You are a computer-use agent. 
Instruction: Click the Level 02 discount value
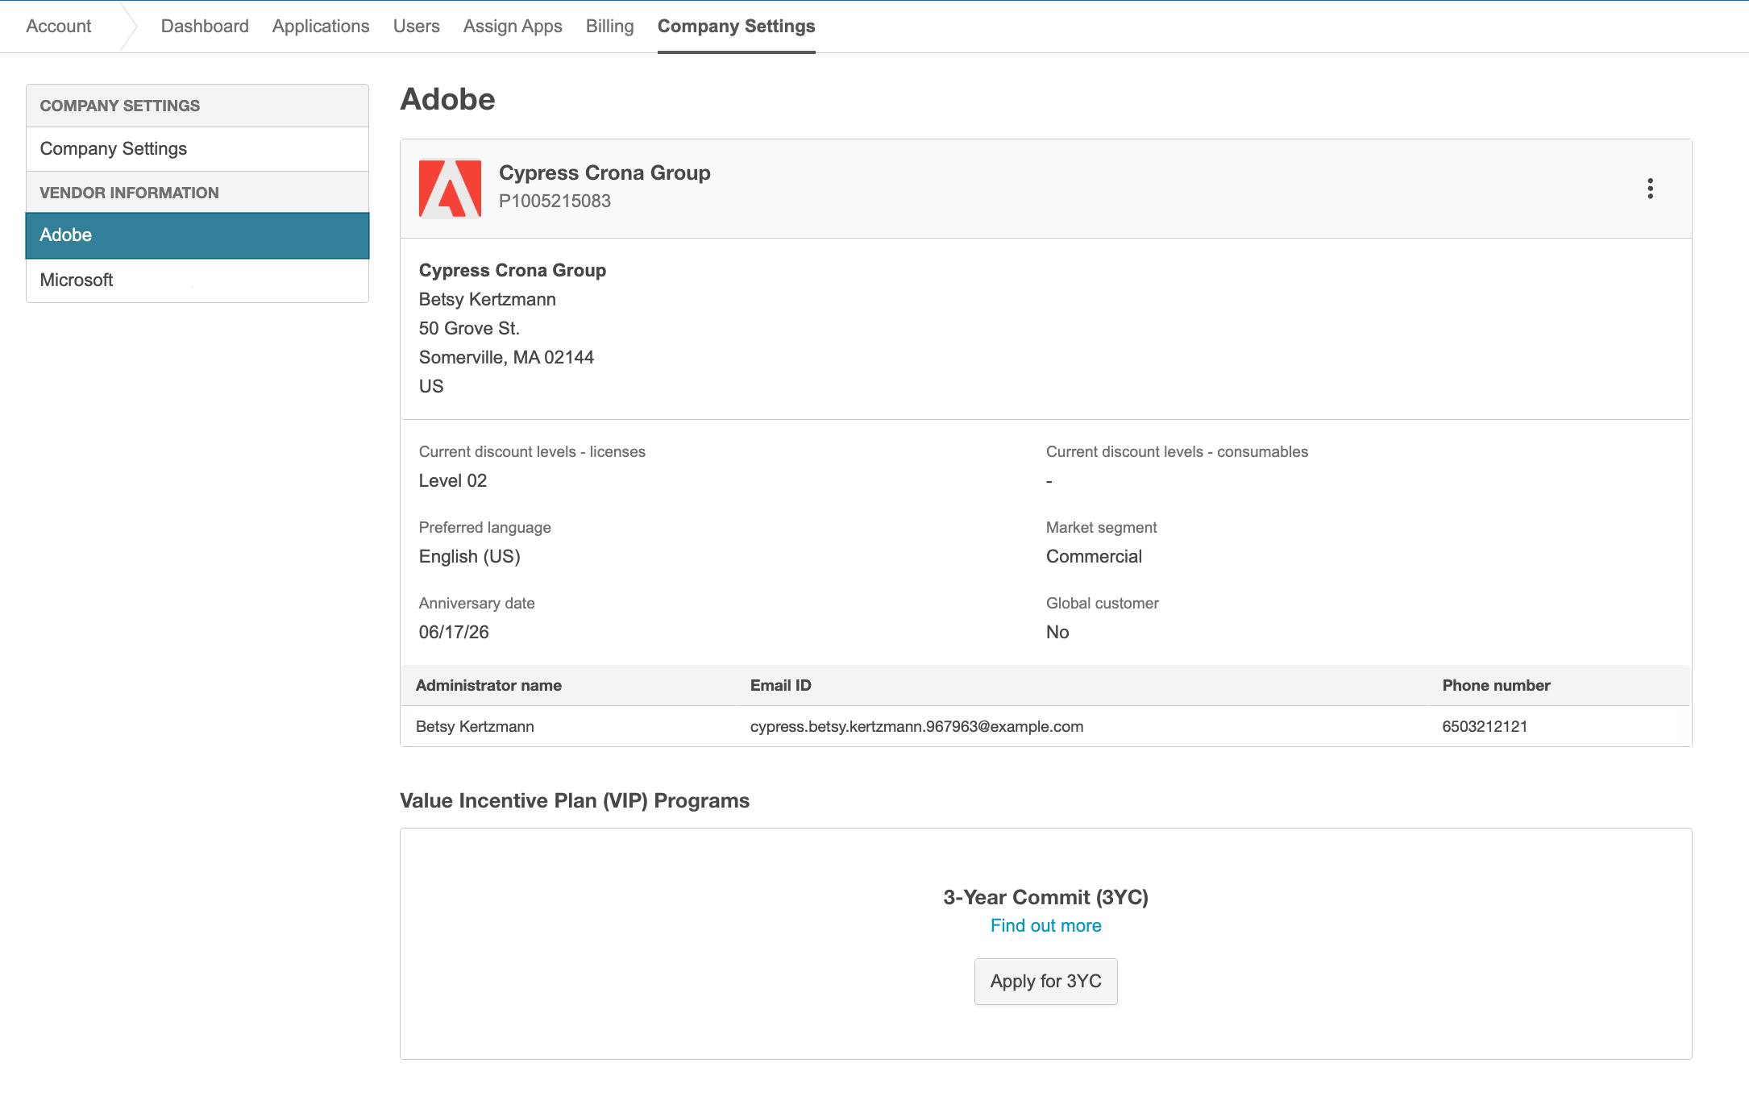point(453,481)
